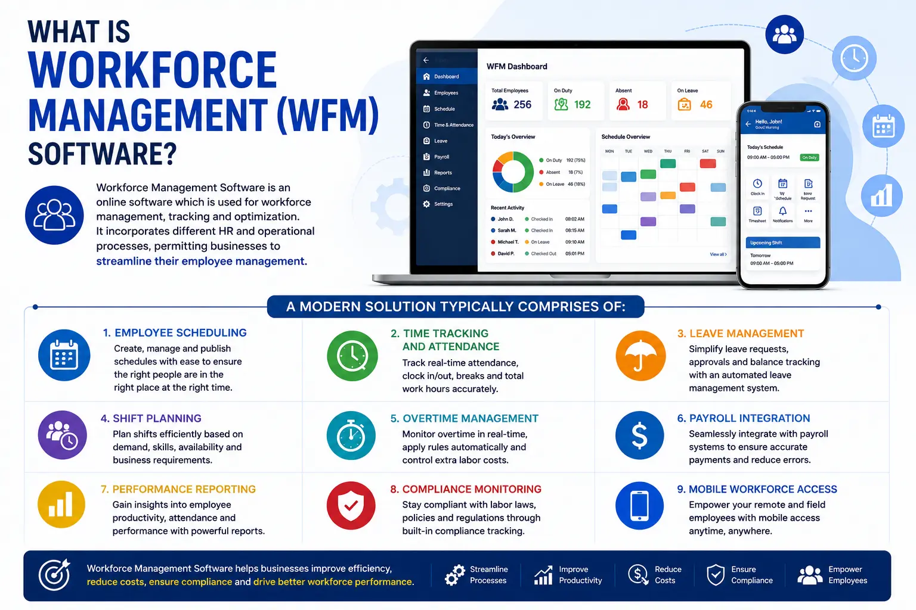916x610 pixels.
Task: Click the "A MODERN SOLUTION TYPICALLY COMPRISES OF" banner
Action: [456, 307]
